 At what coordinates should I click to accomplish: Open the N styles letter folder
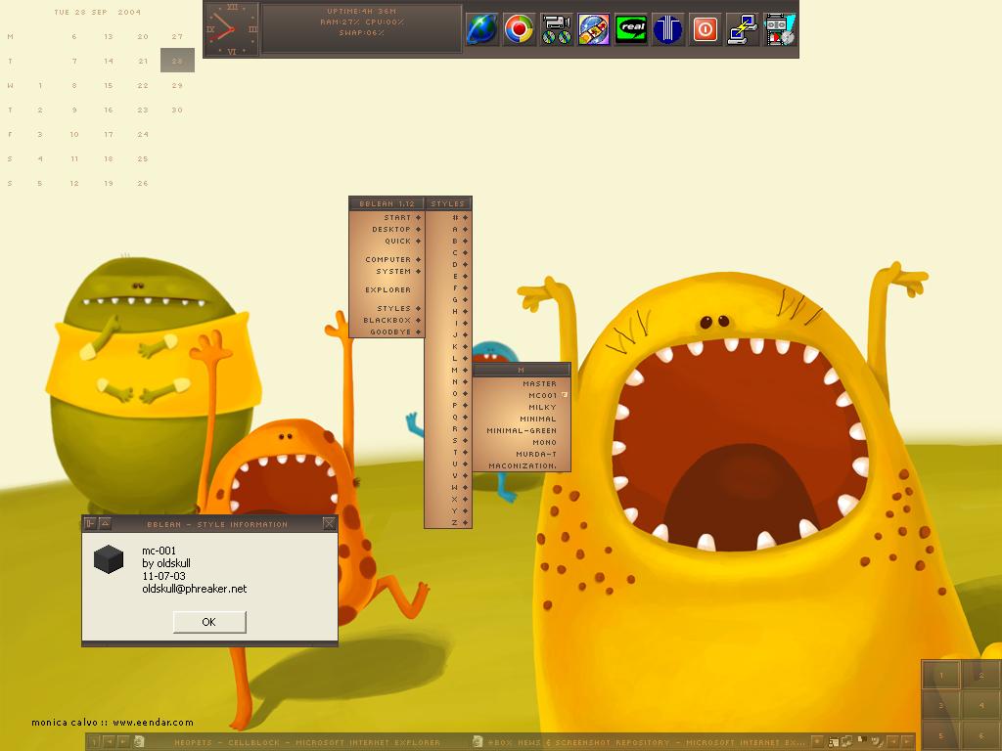[448, 382]
